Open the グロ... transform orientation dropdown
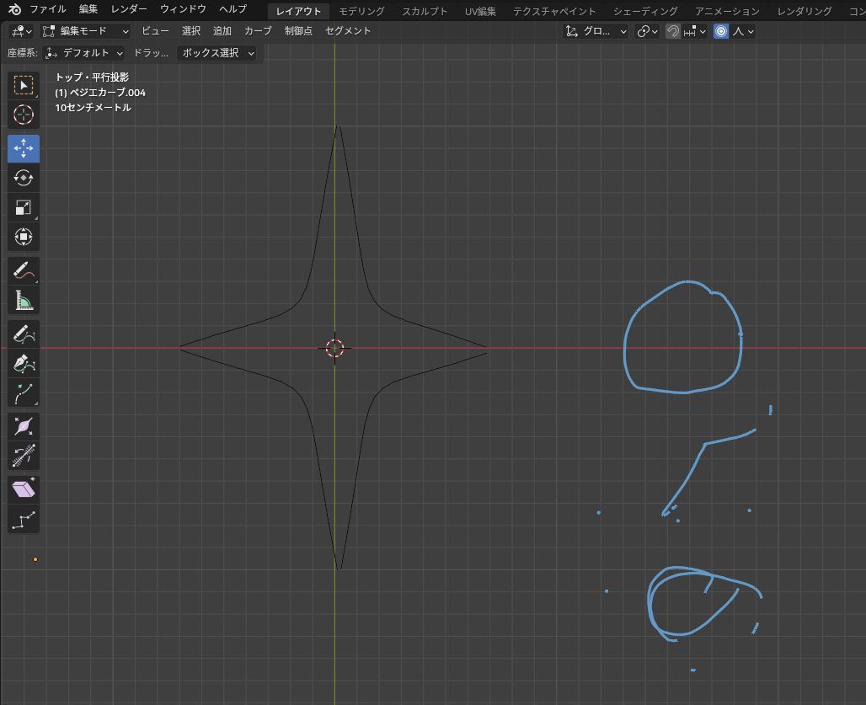This screenshot has height=705, width=866. coord(596,31)
